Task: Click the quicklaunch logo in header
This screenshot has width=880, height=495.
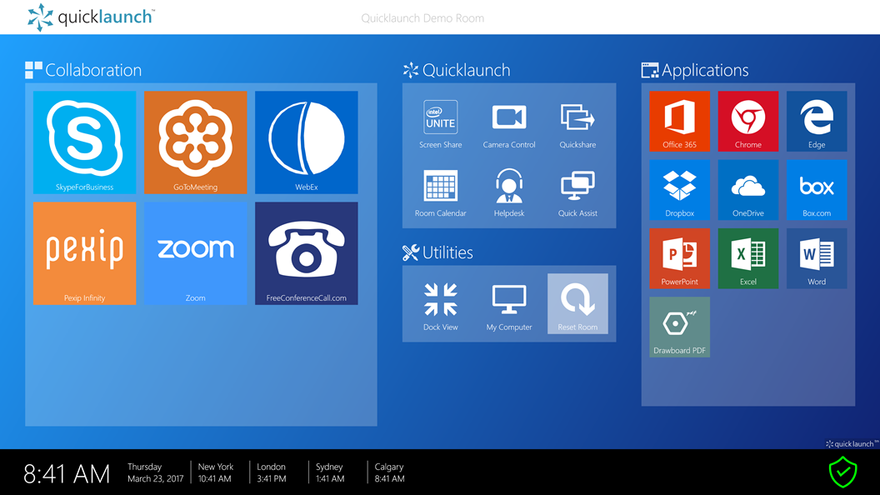Action: tap(91, 17)
